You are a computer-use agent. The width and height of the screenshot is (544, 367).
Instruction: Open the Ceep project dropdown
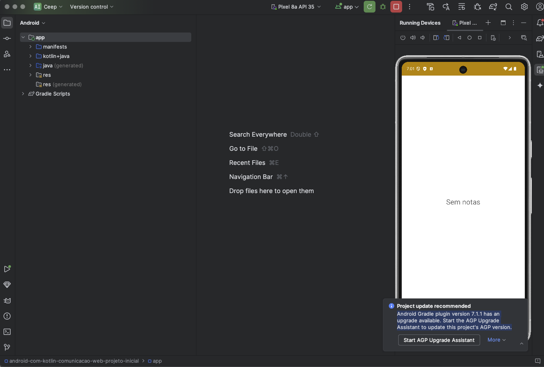pyautogui.click(x=48, y=7)
